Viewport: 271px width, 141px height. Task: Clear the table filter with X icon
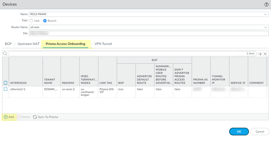(x=265, y=54)
